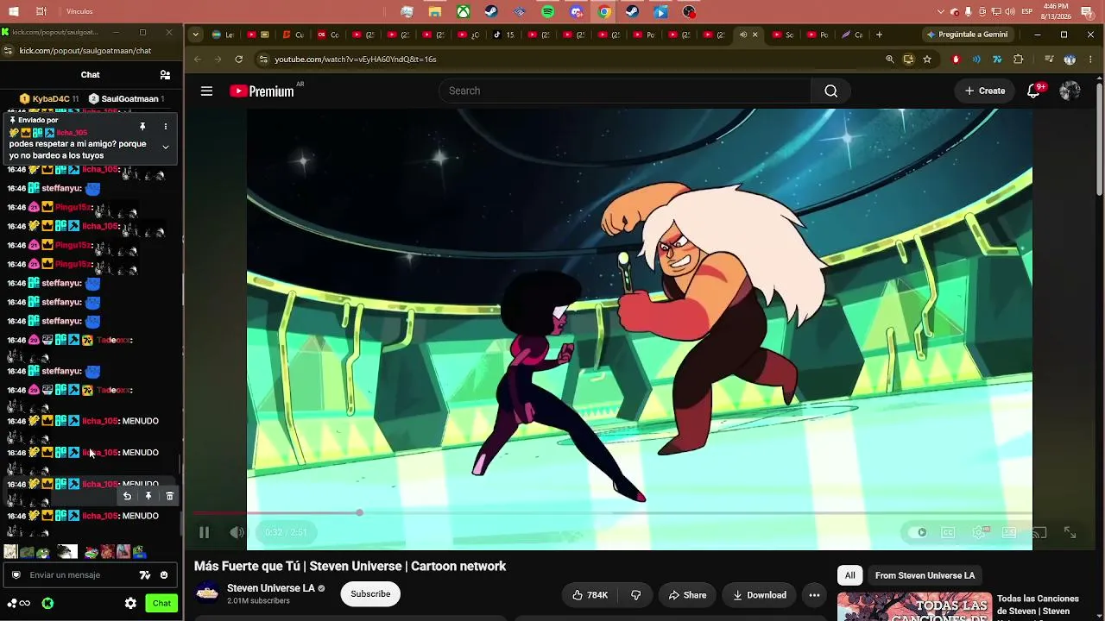The height and width of the screenshot is (621, 1105).
Task: Open Steven Universe LA channel name link
Action: 271,588
